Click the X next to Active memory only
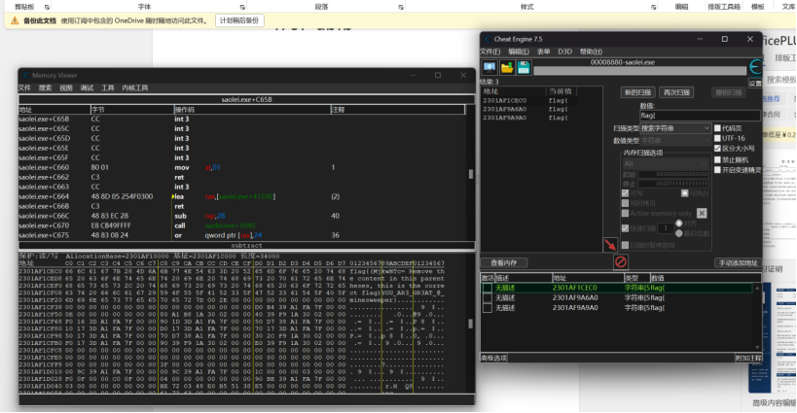 [702, 213]
